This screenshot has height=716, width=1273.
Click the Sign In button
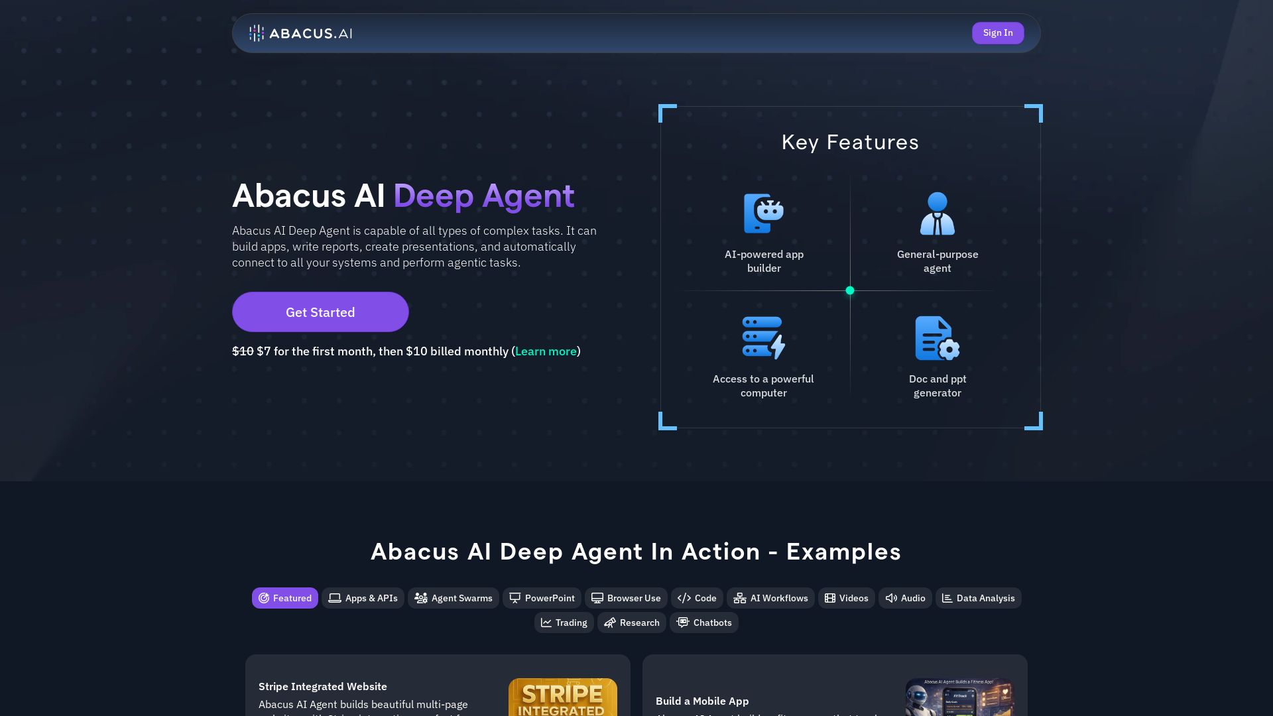[998, 33]
